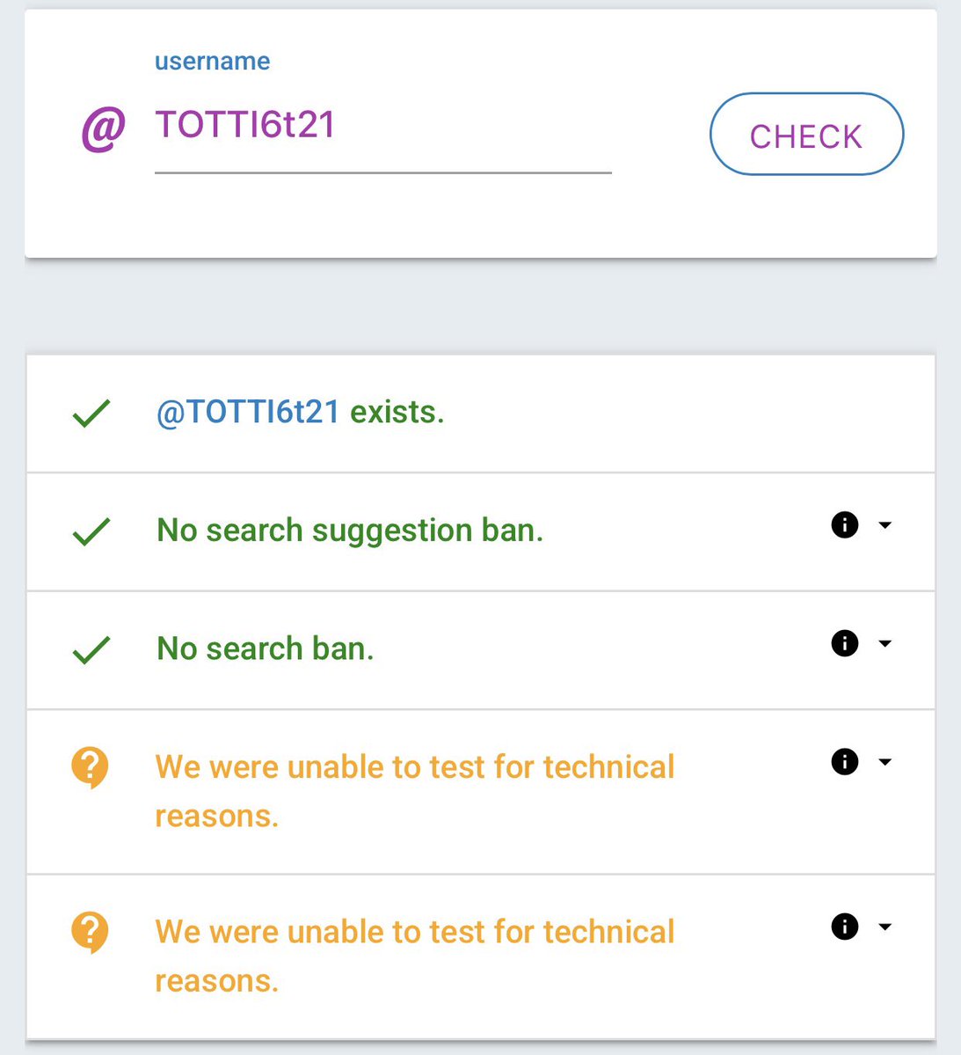961x1055 pixels.
Task: Click the checkmark beside "No search ban."
Action: 91,649
